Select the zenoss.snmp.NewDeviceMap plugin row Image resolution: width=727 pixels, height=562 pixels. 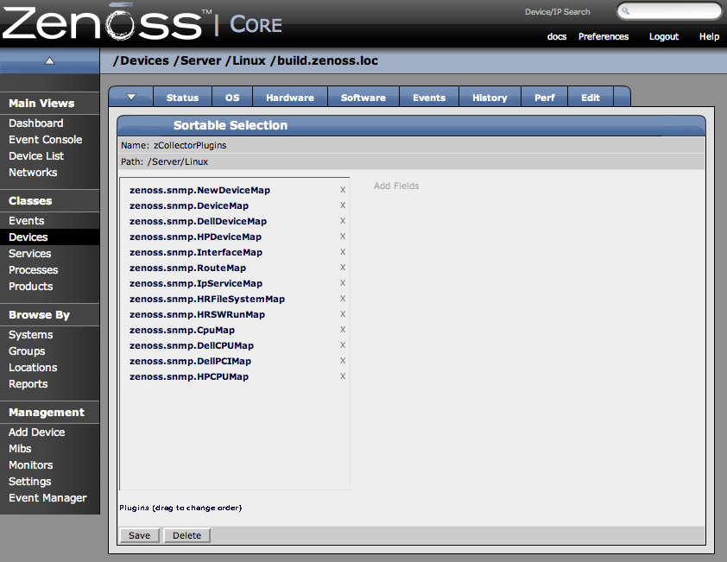(x=199, y=190)
